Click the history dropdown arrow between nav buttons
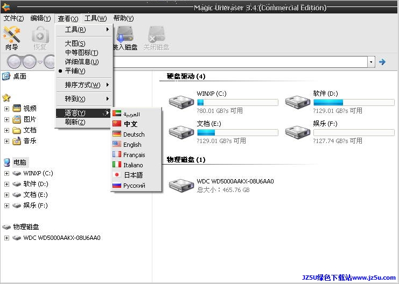This screenshot has width=399, height=284. pyautogui.click(x=40, y=62)
